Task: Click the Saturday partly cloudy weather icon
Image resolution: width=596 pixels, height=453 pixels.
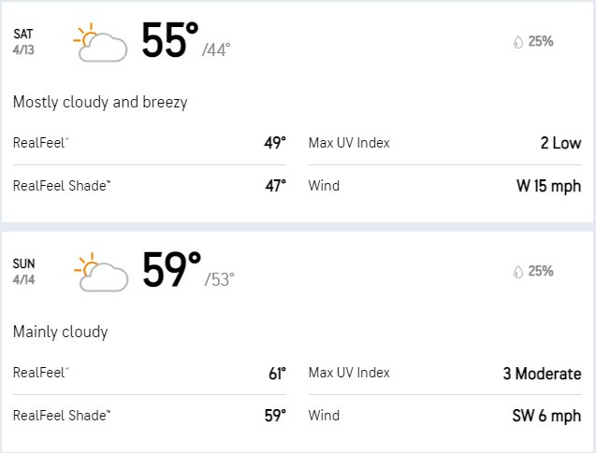Action: pyautogui.click(x=100, y=42)
